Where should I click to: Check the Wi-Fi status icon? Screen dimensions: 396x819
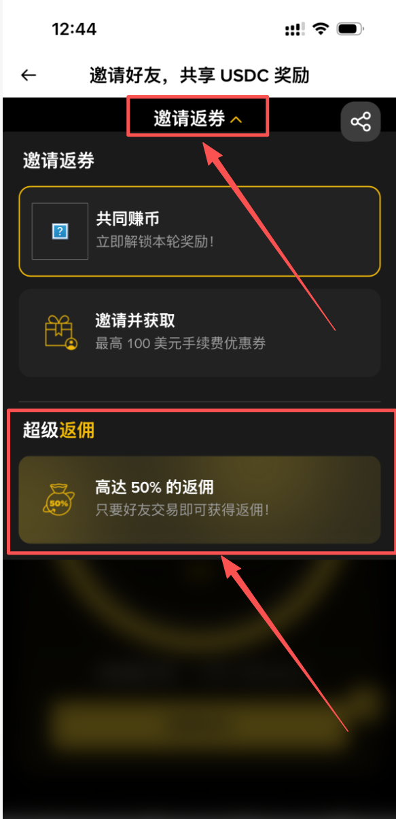[321, 29]
